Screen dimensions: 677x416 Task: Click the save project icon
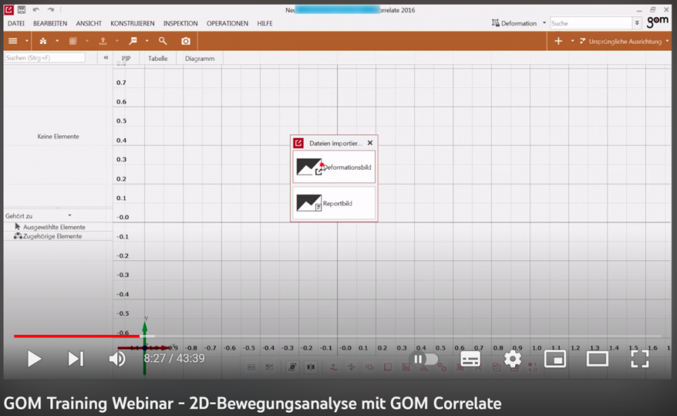pos(21,9)
